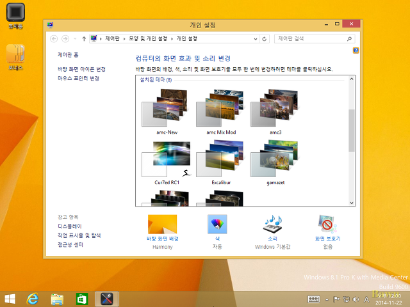Click the personalization taskbar button
The width and height of the screenshot is (410, 307).
tap(107, 299)
